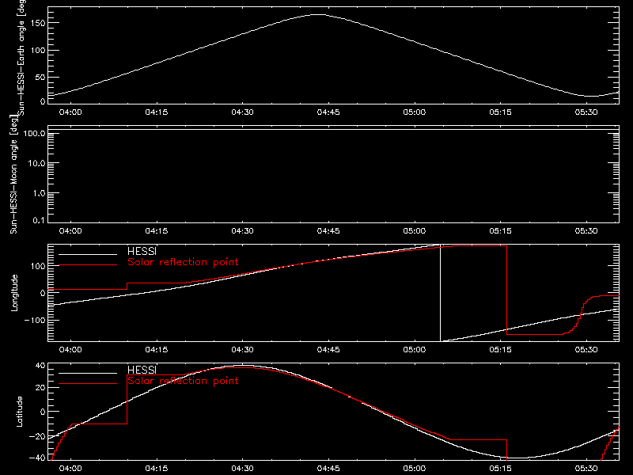Click 05:30 time label under Latitude plot
This screenshot has width=633, height=475.
[586, 469]
